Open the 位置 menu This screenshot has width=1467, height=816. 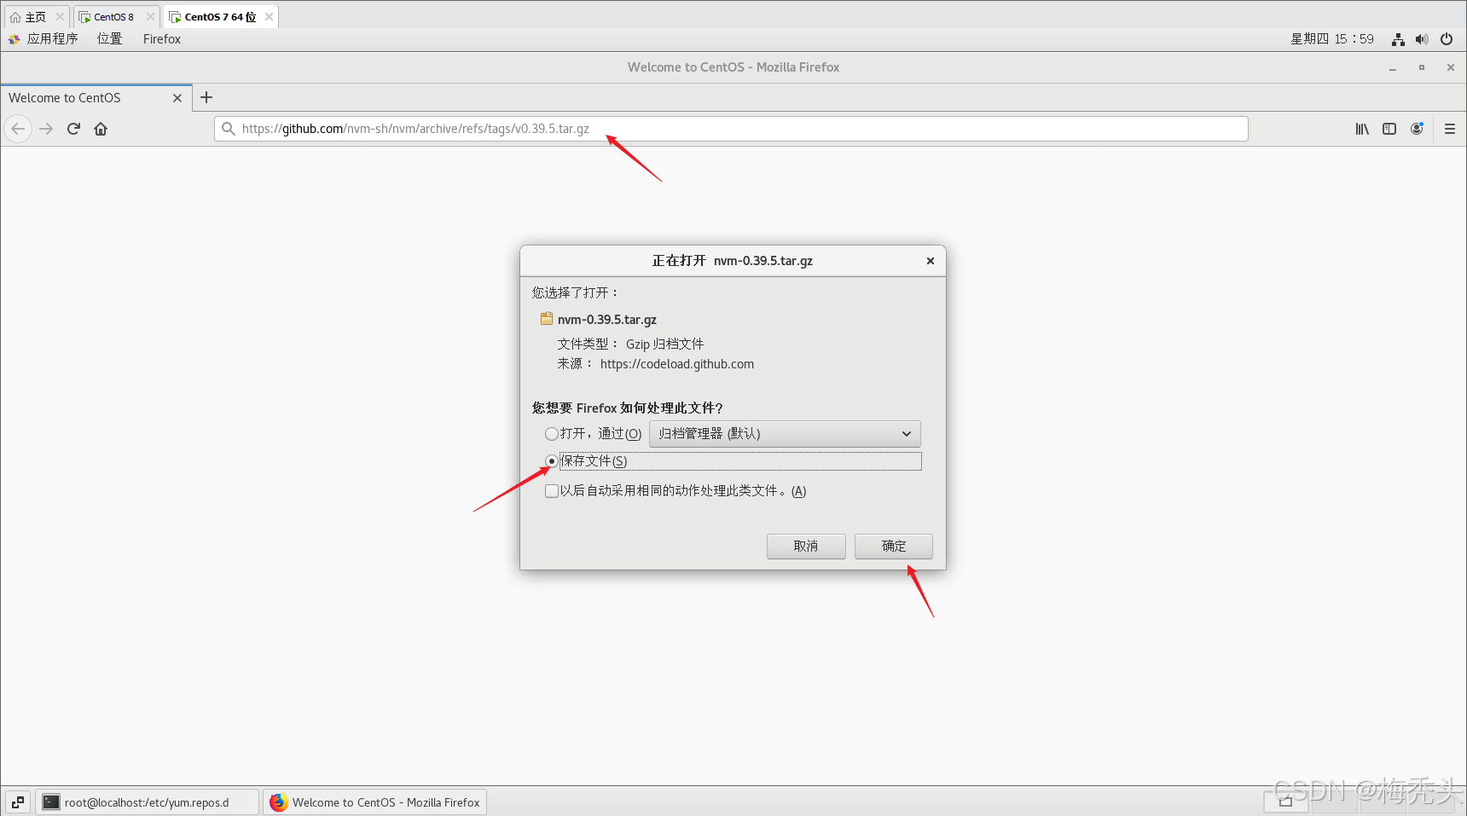point(110,39)
